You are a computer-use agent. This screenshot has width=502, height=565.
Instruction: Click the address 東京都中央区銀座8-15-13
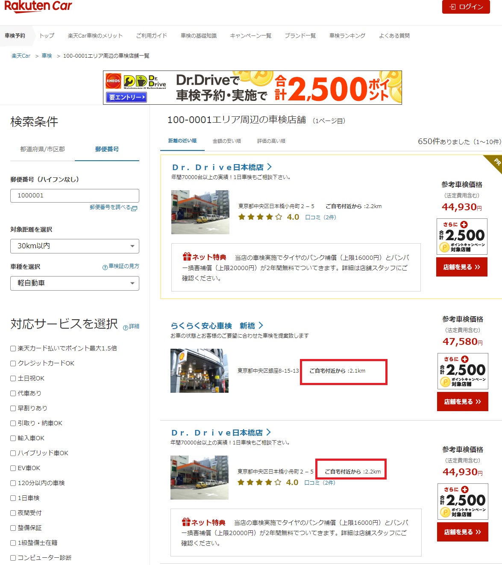point(268,371)
